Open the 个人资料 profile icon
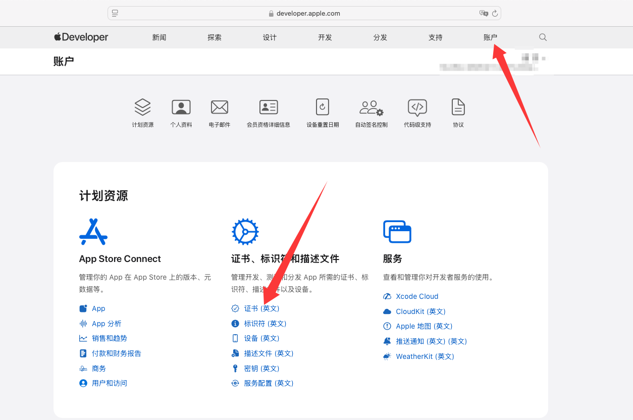Viewport: 633px width, 420px height. [x=181, y=107]
